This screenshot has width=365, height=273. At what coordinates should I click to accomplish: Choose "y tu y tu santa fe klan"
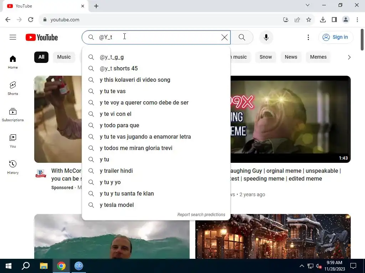coord(156,194)
